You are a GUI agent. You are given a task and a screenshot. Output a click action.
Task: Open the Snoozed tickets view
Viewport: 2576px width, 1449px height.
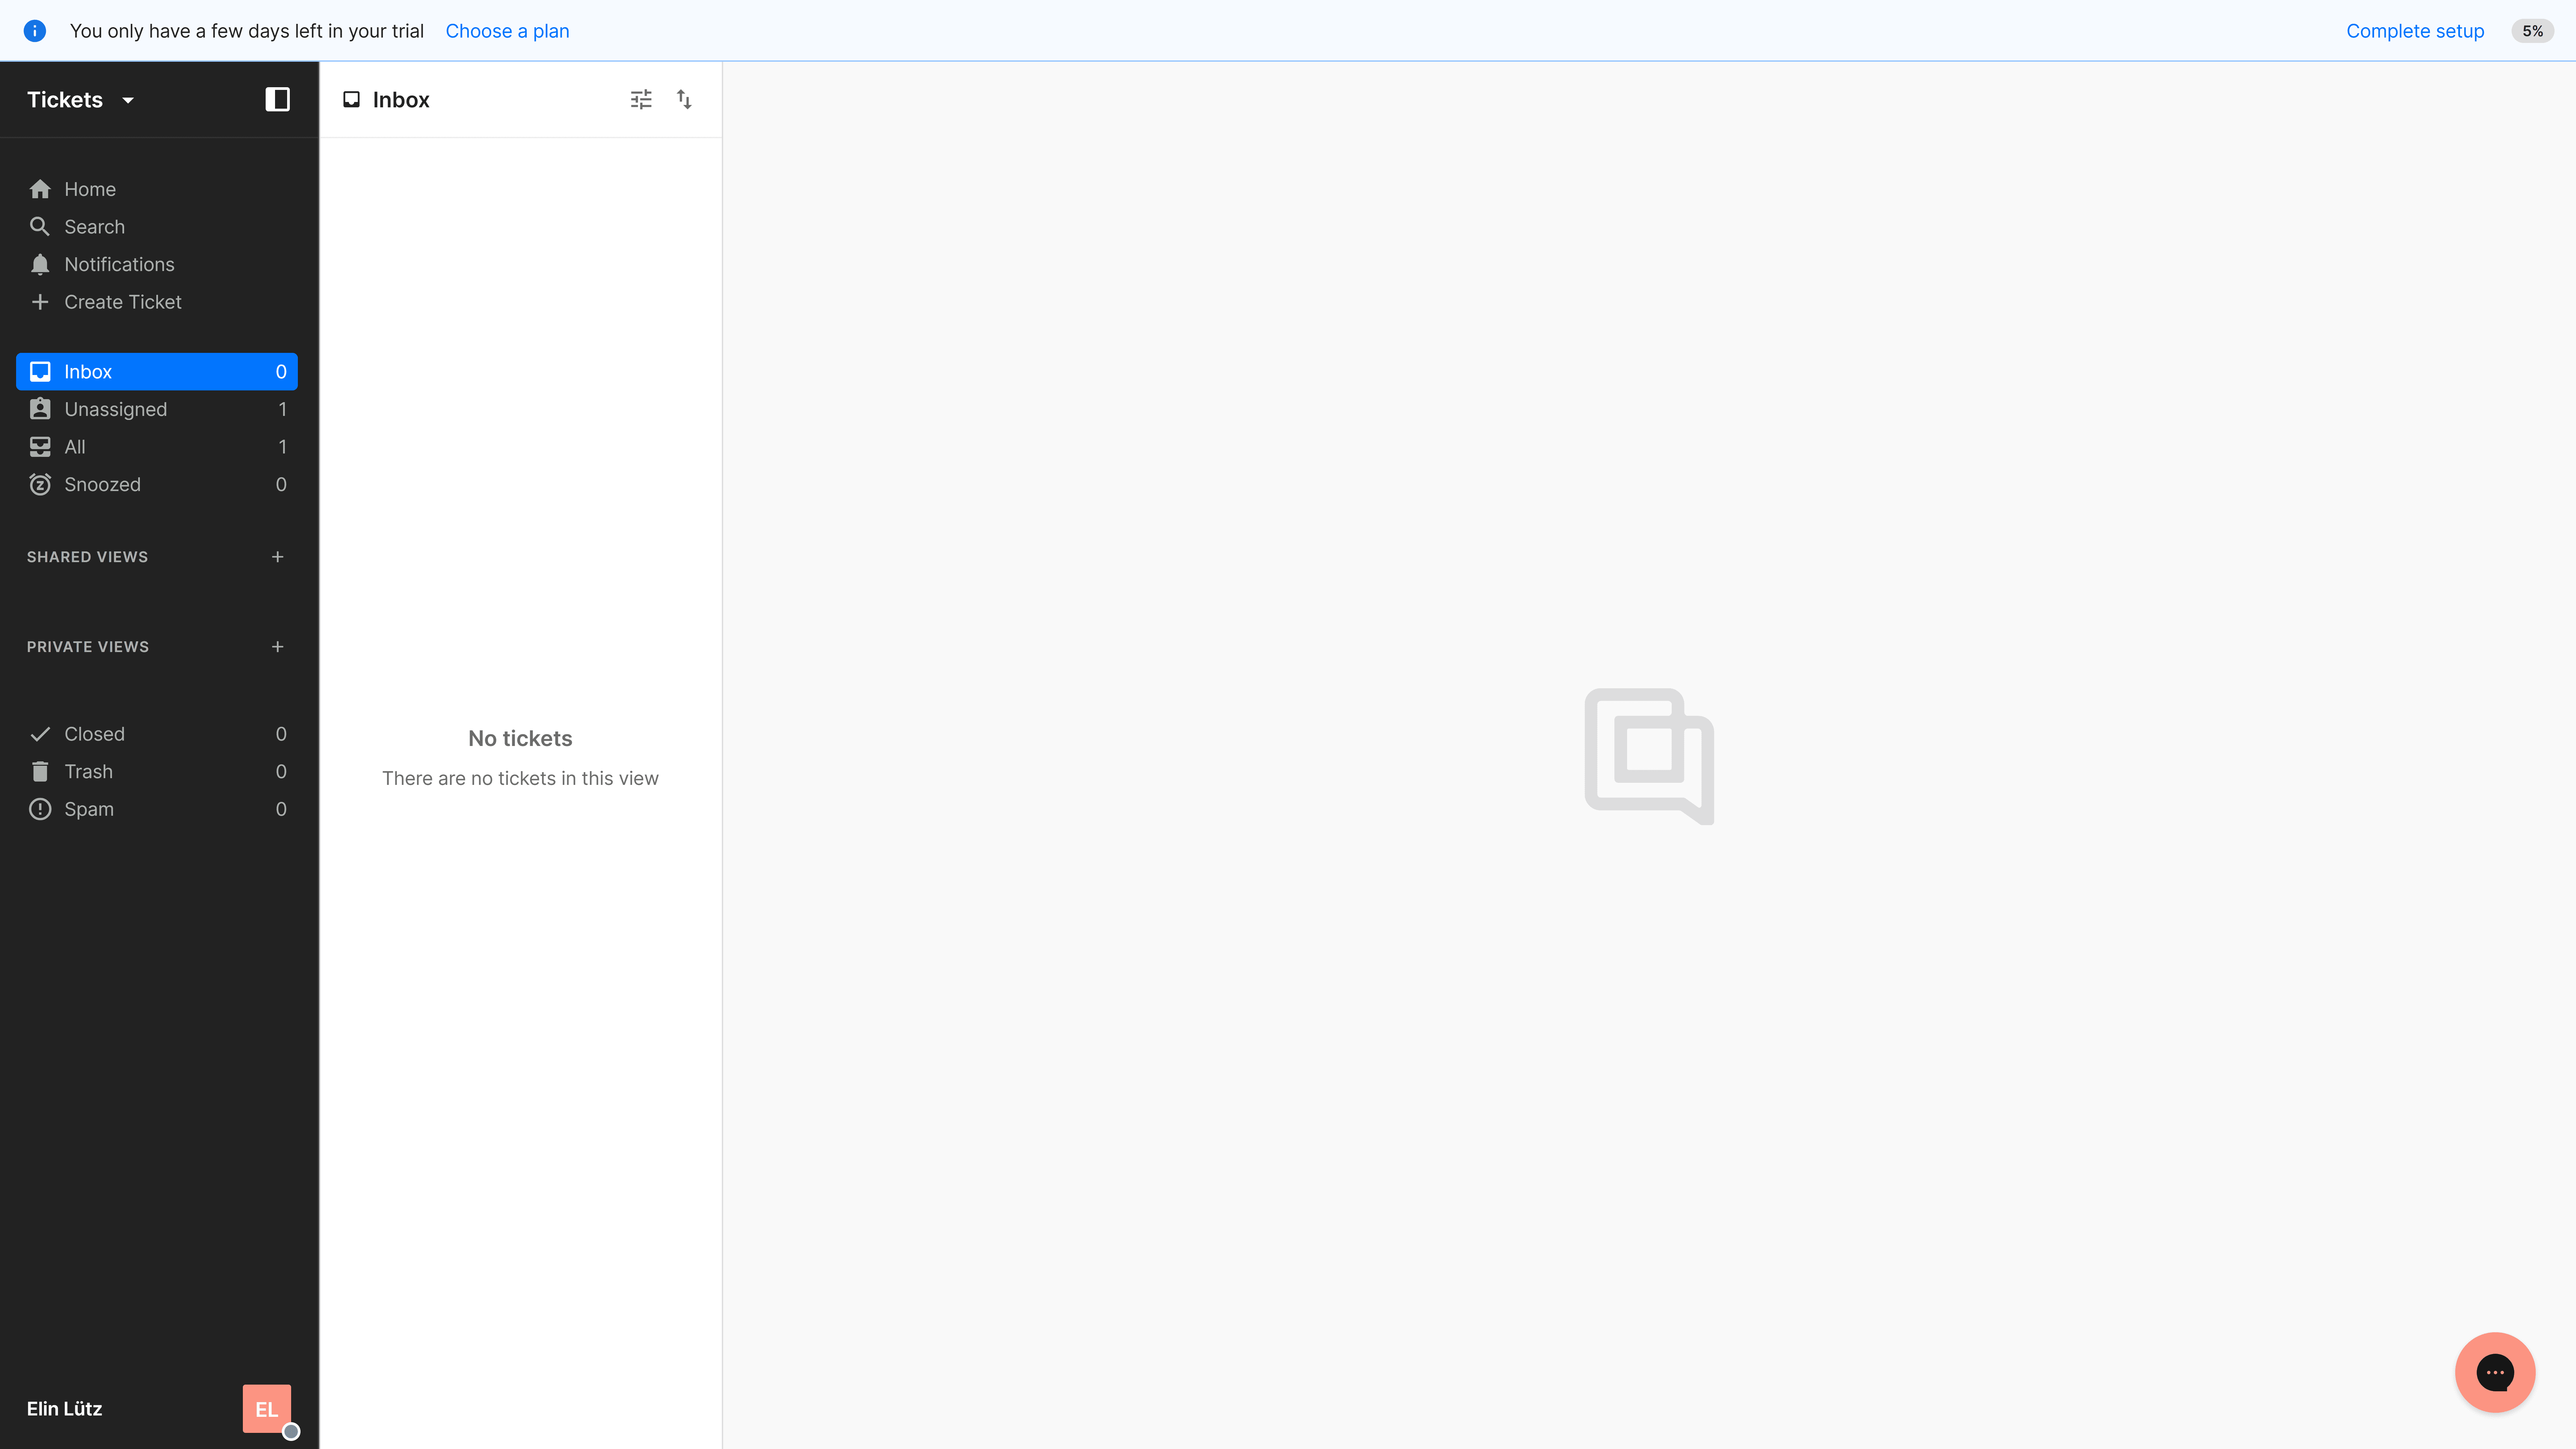(x=157, y=484)
